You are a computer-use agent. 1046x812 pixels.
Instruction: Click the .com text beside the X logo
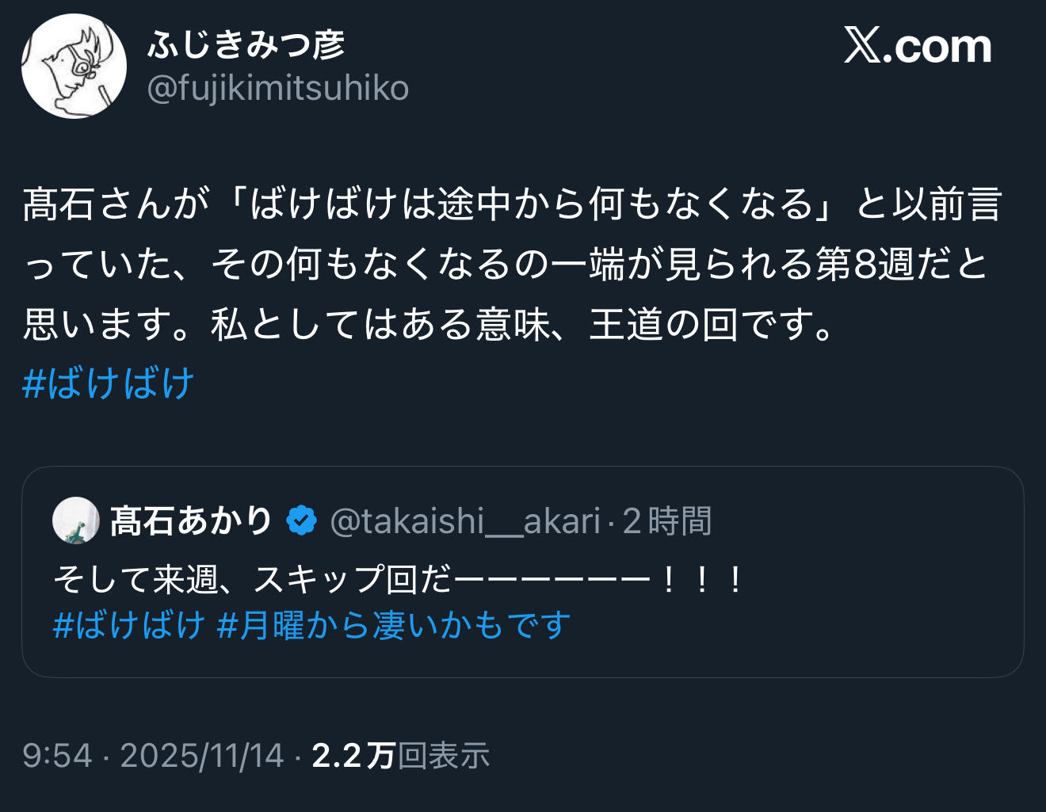(939, 46)
